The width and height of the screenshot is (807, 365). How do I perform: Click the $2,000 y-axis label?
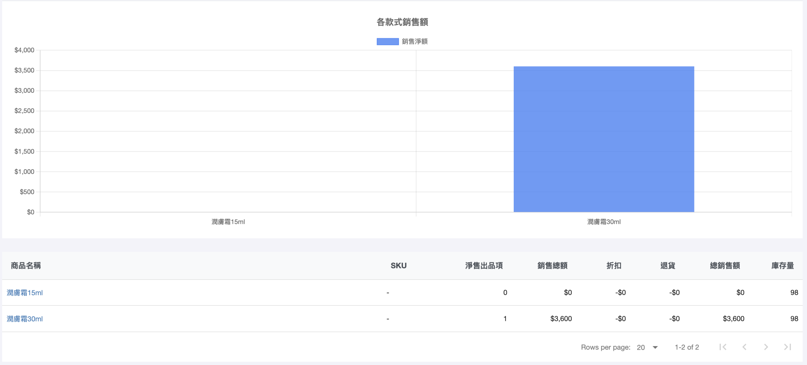[24, 131]
